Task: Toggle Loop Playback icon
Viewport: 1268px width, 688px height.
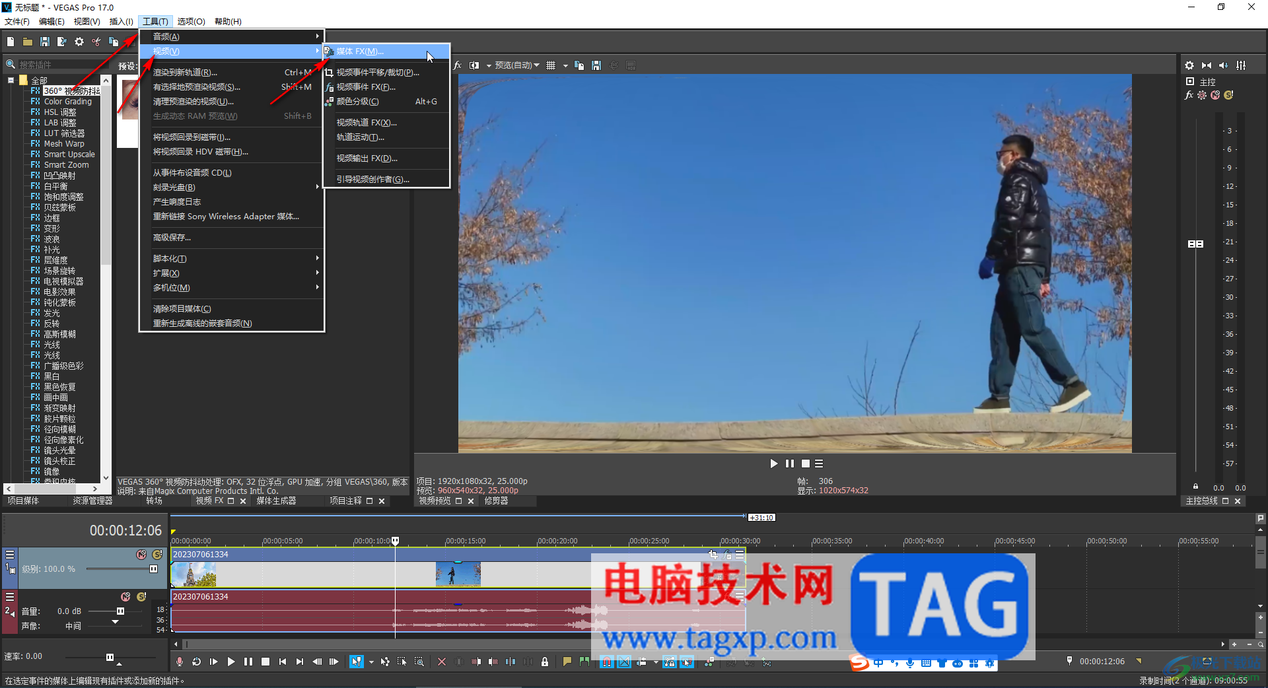Action: click(197, 662)
